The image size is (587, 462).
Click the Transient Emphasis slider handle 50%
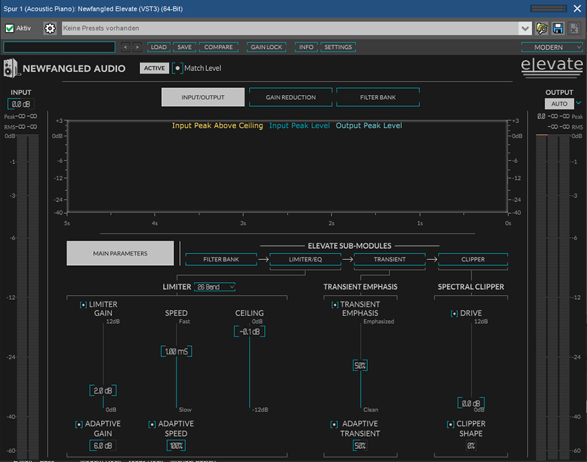[360, 366]
